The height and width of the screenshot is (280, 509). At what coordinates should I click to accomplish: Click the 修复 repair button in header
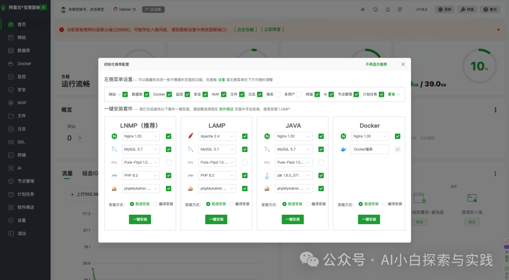coord(468,9)
